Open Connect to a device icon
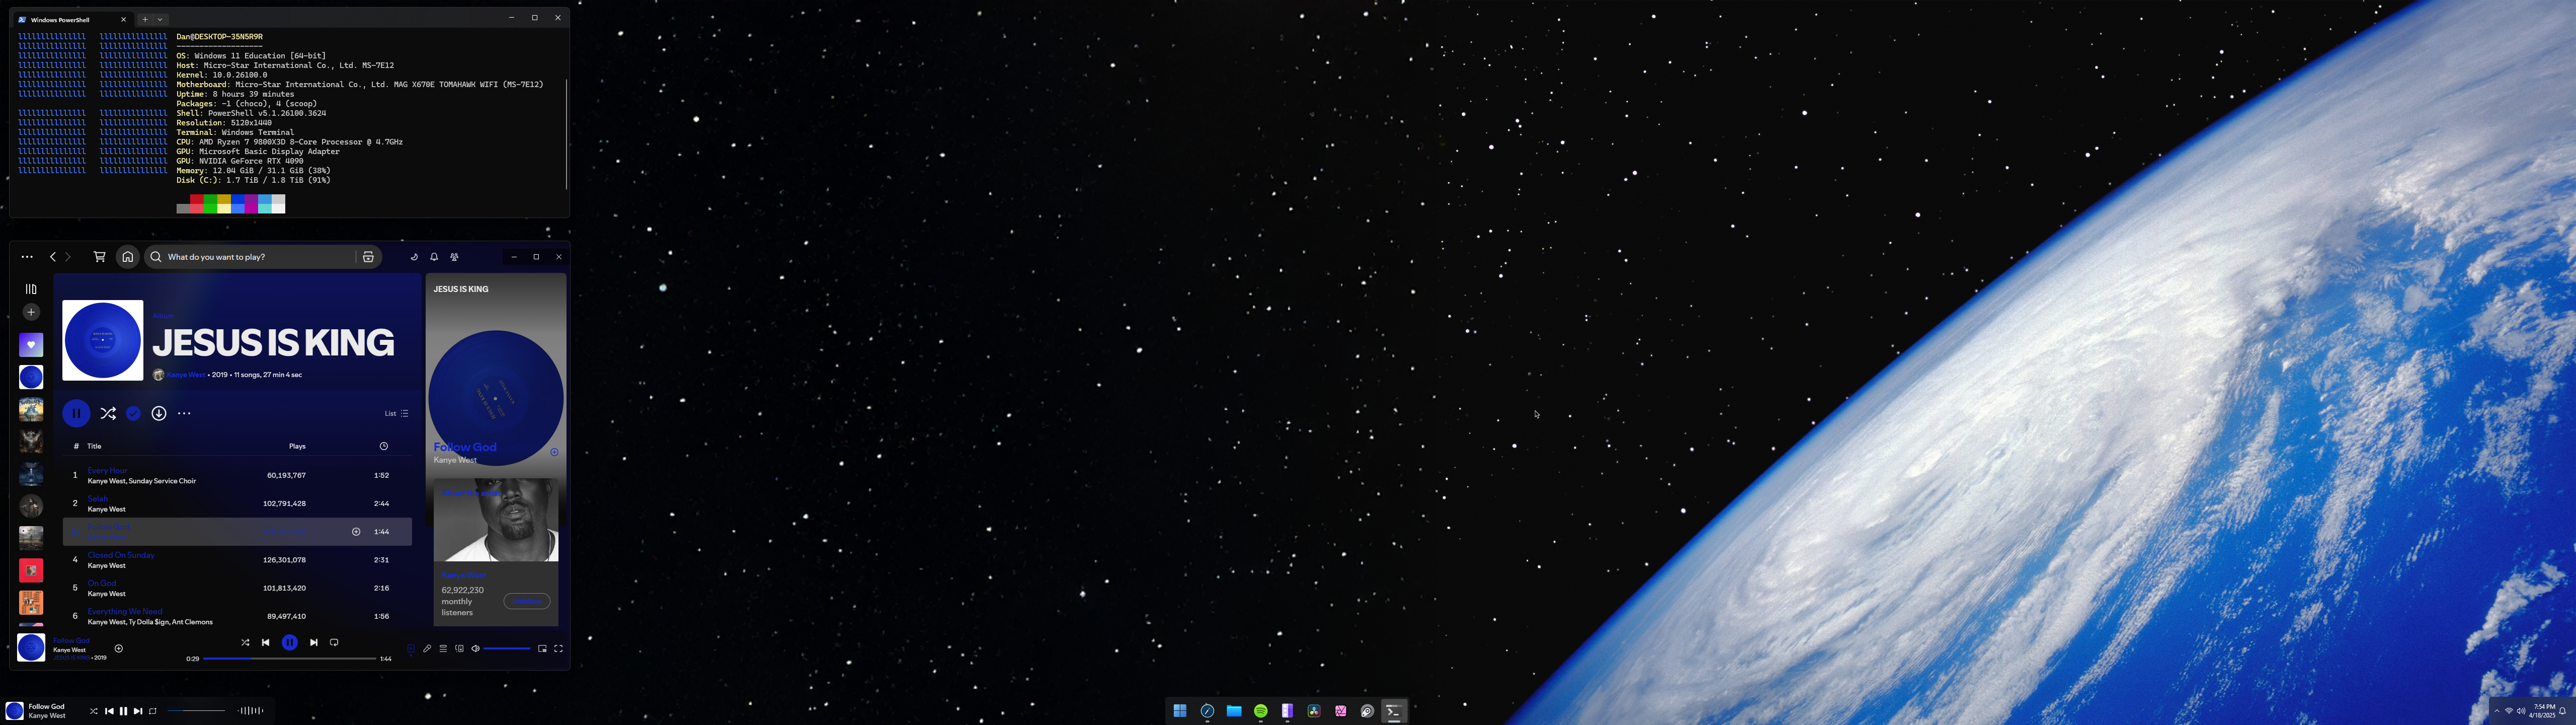The image size is (2576, 725). coord(459,649)
